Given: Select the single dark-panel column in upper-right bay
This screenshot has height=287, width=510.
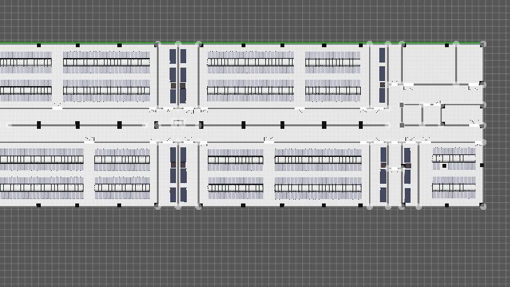Looking at the screenshot, I should coord(382,73).
